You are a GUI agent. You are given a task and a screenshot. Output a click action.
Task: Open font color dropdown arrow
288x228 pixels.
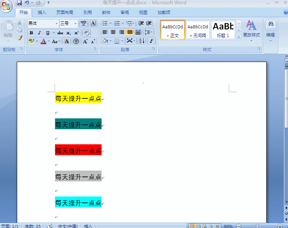point(48,41)
